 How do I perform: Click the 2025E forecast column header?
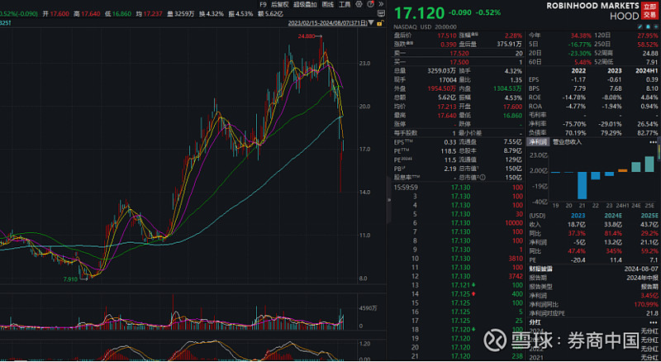[x=649, y=215]
